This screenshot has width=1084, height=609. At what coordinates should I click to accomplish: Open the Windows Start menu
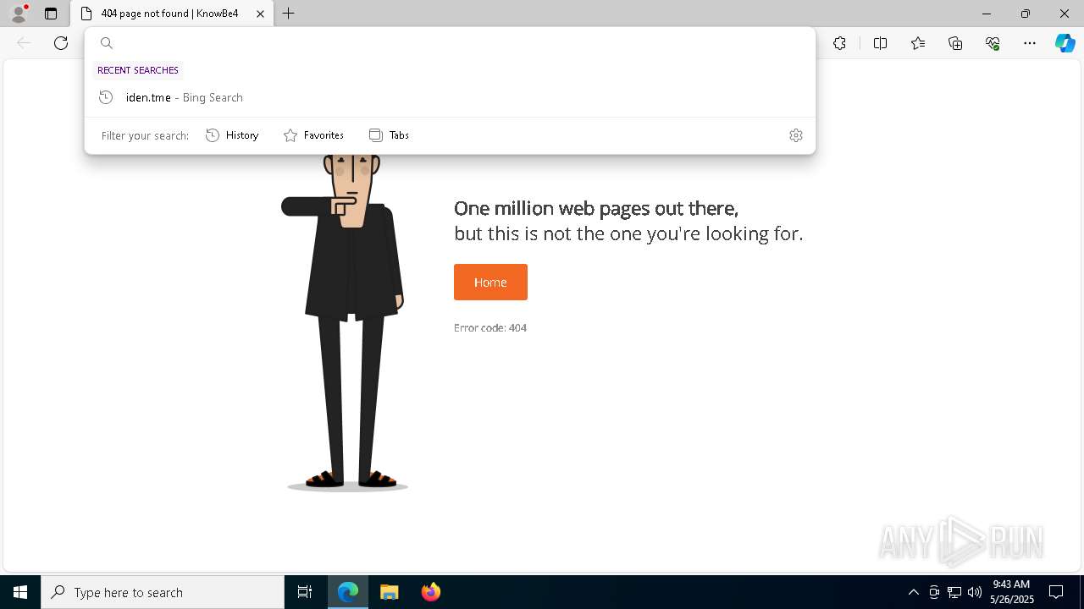pyautogui.click(x=20, y=592)
